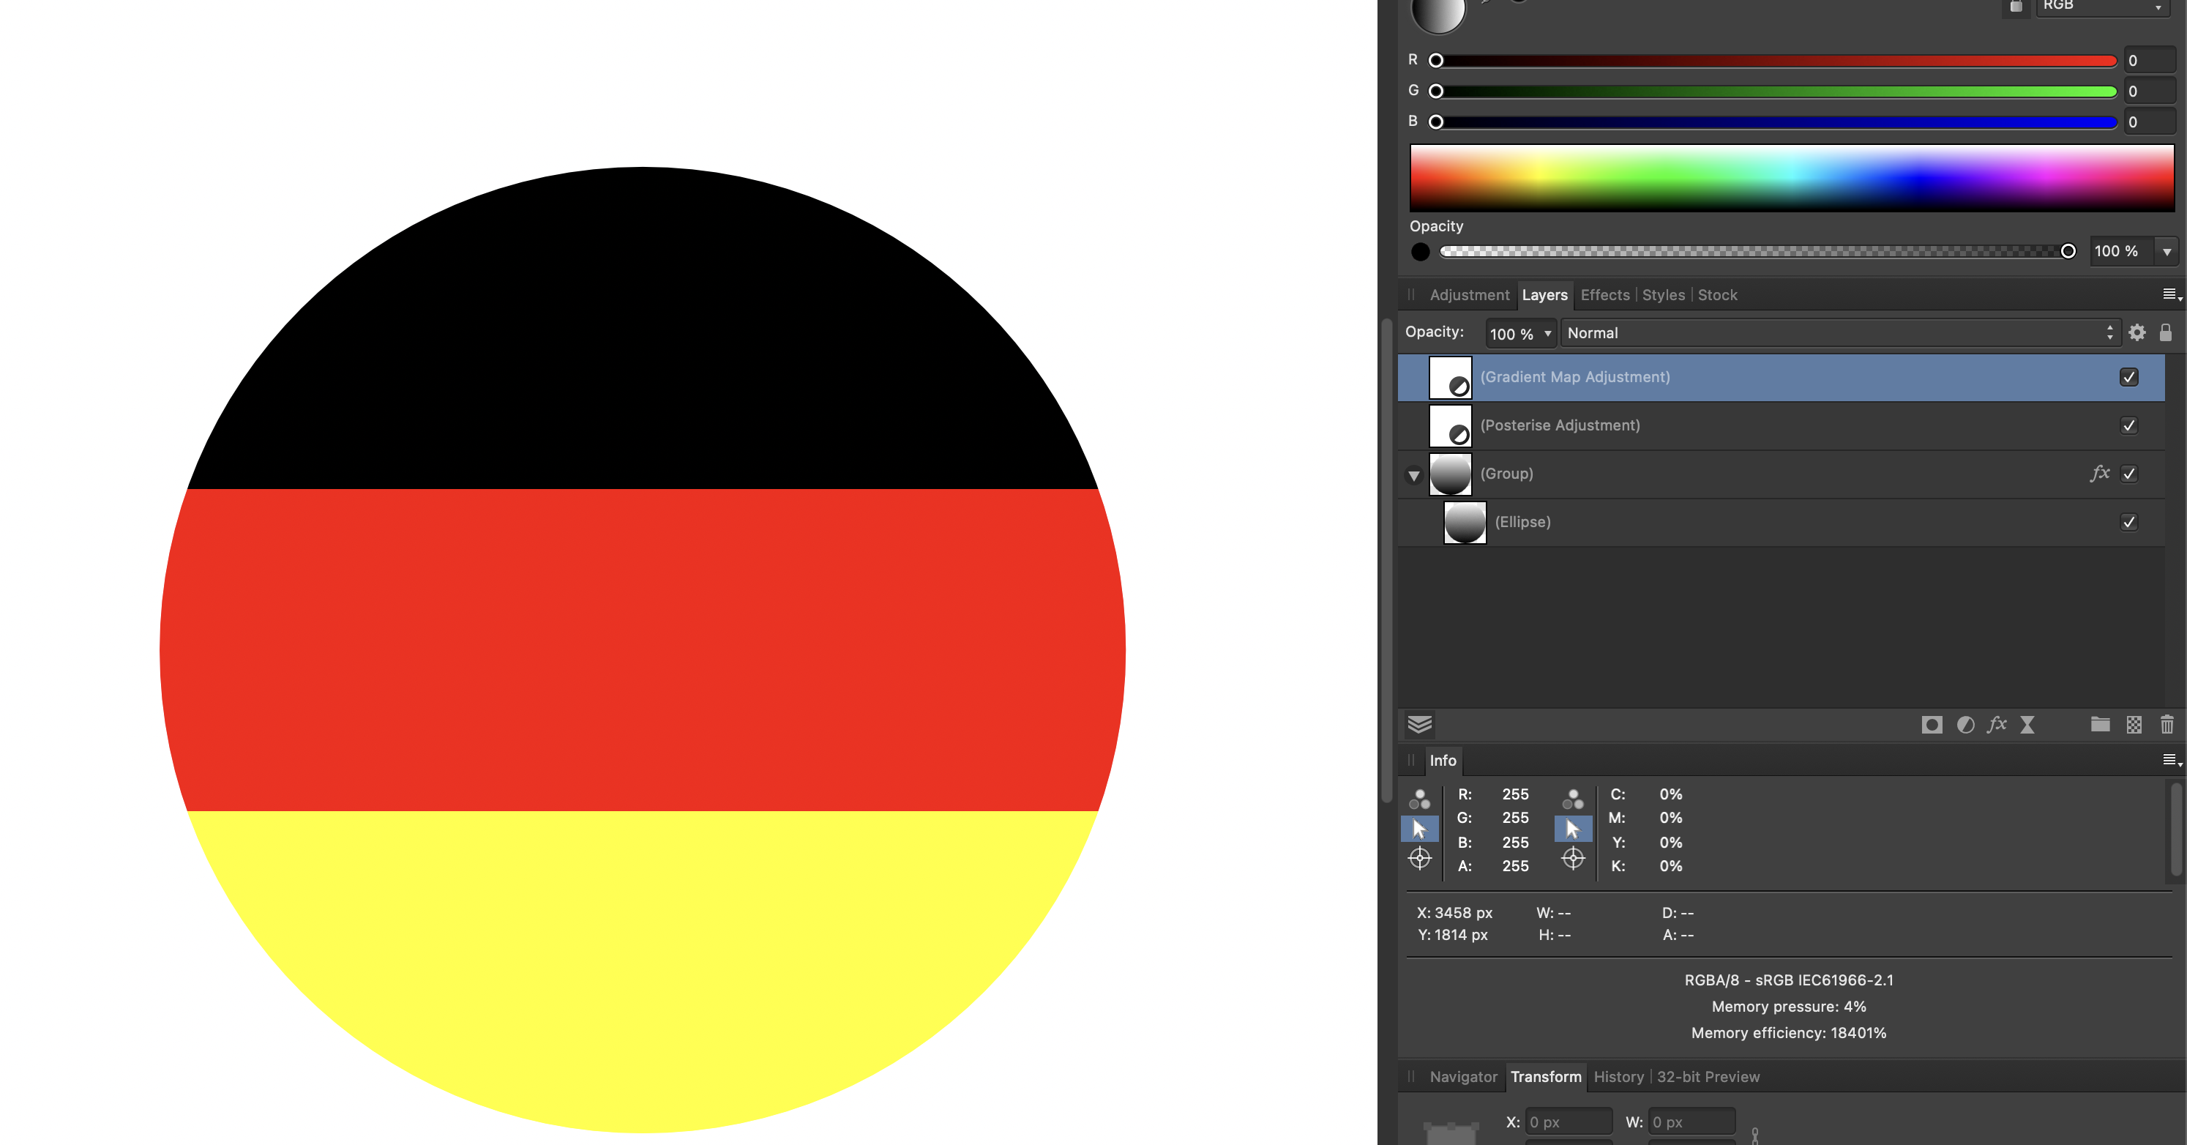Viewport: 2187px width, 1145px height.
Task: Toggle visibility checkbox of the Group layer
Action: (2128, 474)
